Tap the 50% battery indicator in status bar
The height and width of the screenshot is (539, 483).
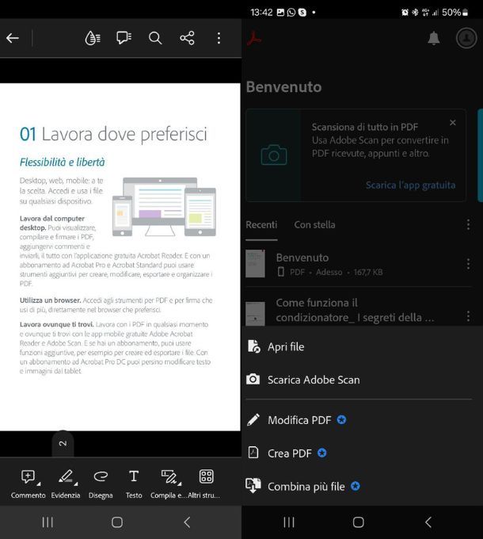pyautogui.click(x=454, y=13)
